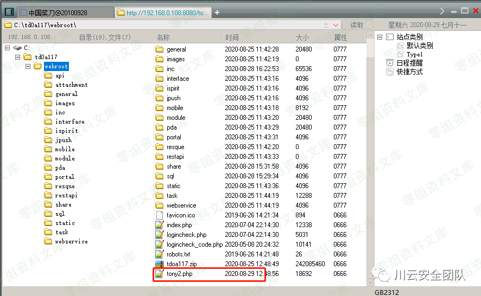The image size is (481, 296).
Task: Collapse the 站点类别 site category node
Action: [x=379, y=37]
